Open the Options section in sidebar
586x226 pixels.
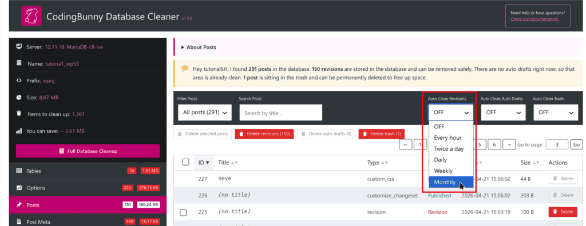point(88,188)
